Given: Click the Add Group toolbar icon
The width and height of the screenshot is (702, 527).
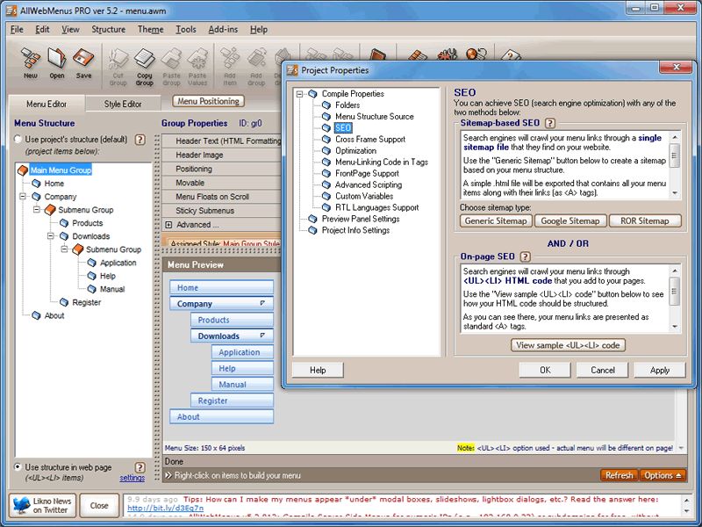Looking at the screenshot, I should (256, 59).
